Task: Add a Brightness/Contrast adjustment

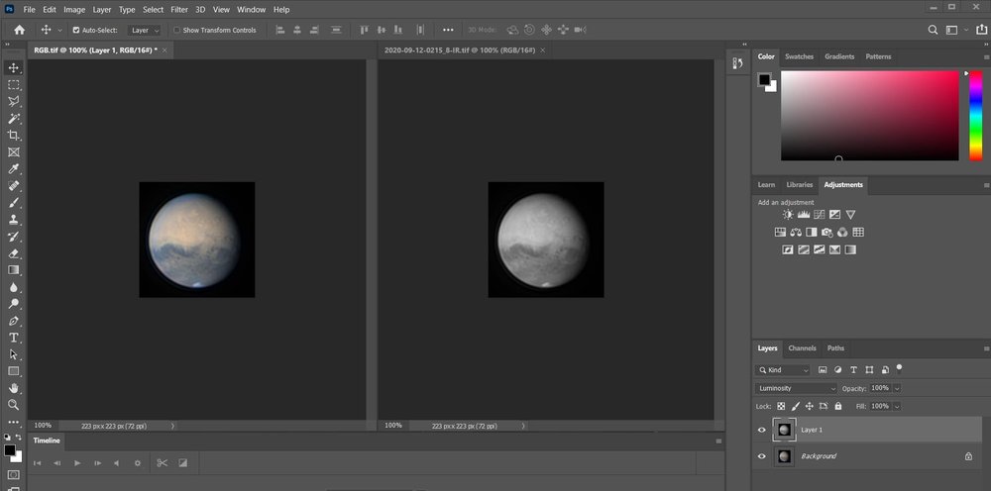Action: pyautogui.click(x=788, y=214)
